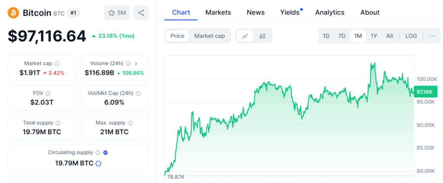
Task: Add Bitcoin to watchlist with star button
Action: point(117,13)
